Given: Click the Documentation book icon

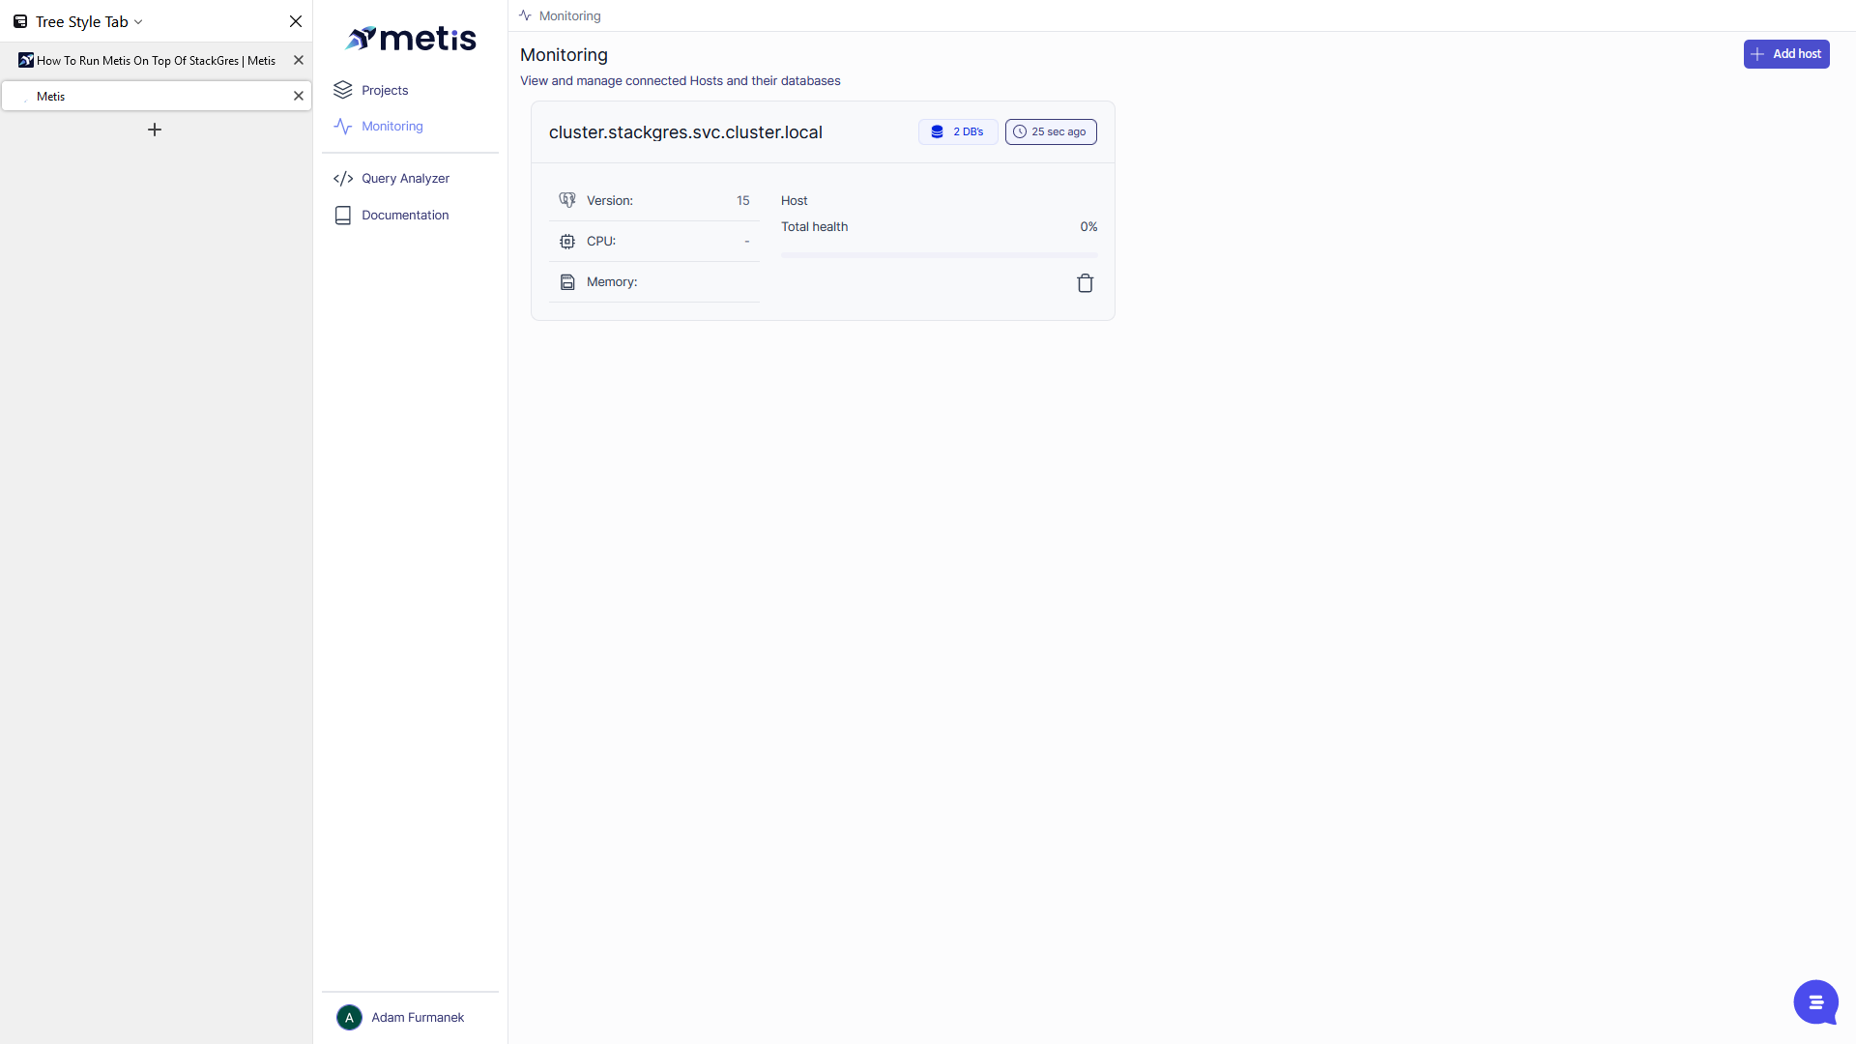Looking at the screenshot, I should pyautogui.click(x=343, y=216).
